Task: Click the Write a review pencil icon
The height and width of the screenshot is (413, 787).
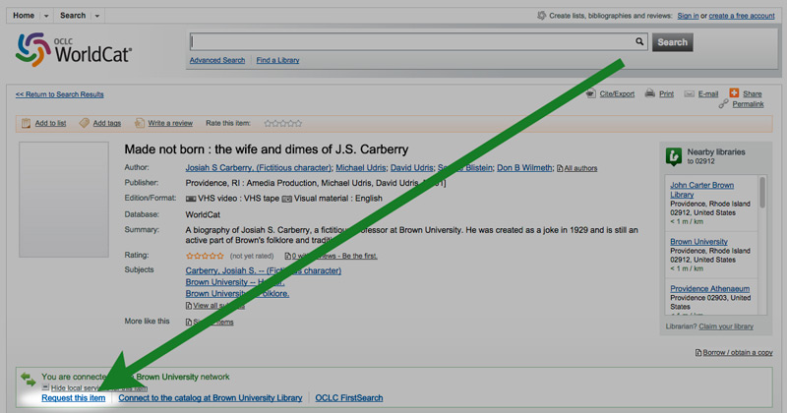Action: [139, 123]
